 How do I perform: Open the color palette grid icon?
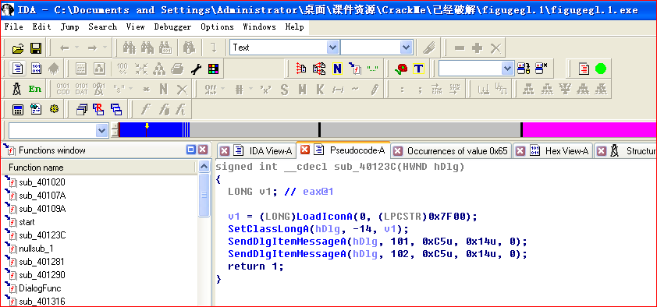coord(213,69)
